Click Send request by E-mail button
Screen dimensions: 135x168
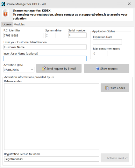click(x=59, y=68)
